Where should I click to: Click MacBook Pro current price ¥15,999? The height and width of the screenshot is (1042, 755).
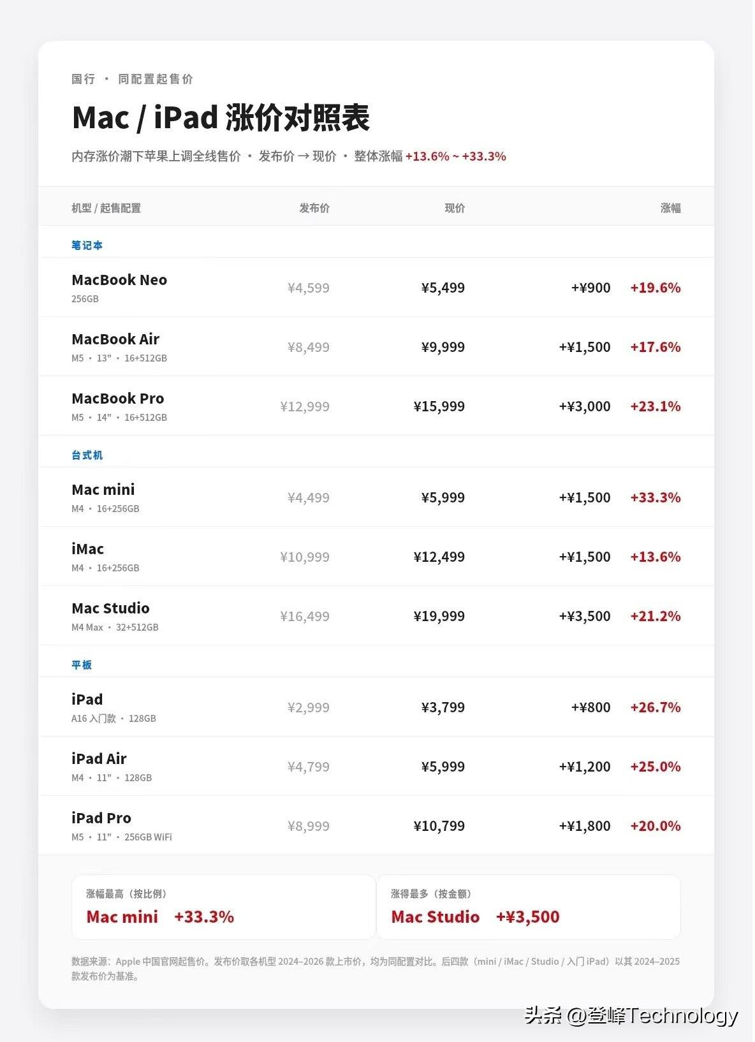coord(439,406)
